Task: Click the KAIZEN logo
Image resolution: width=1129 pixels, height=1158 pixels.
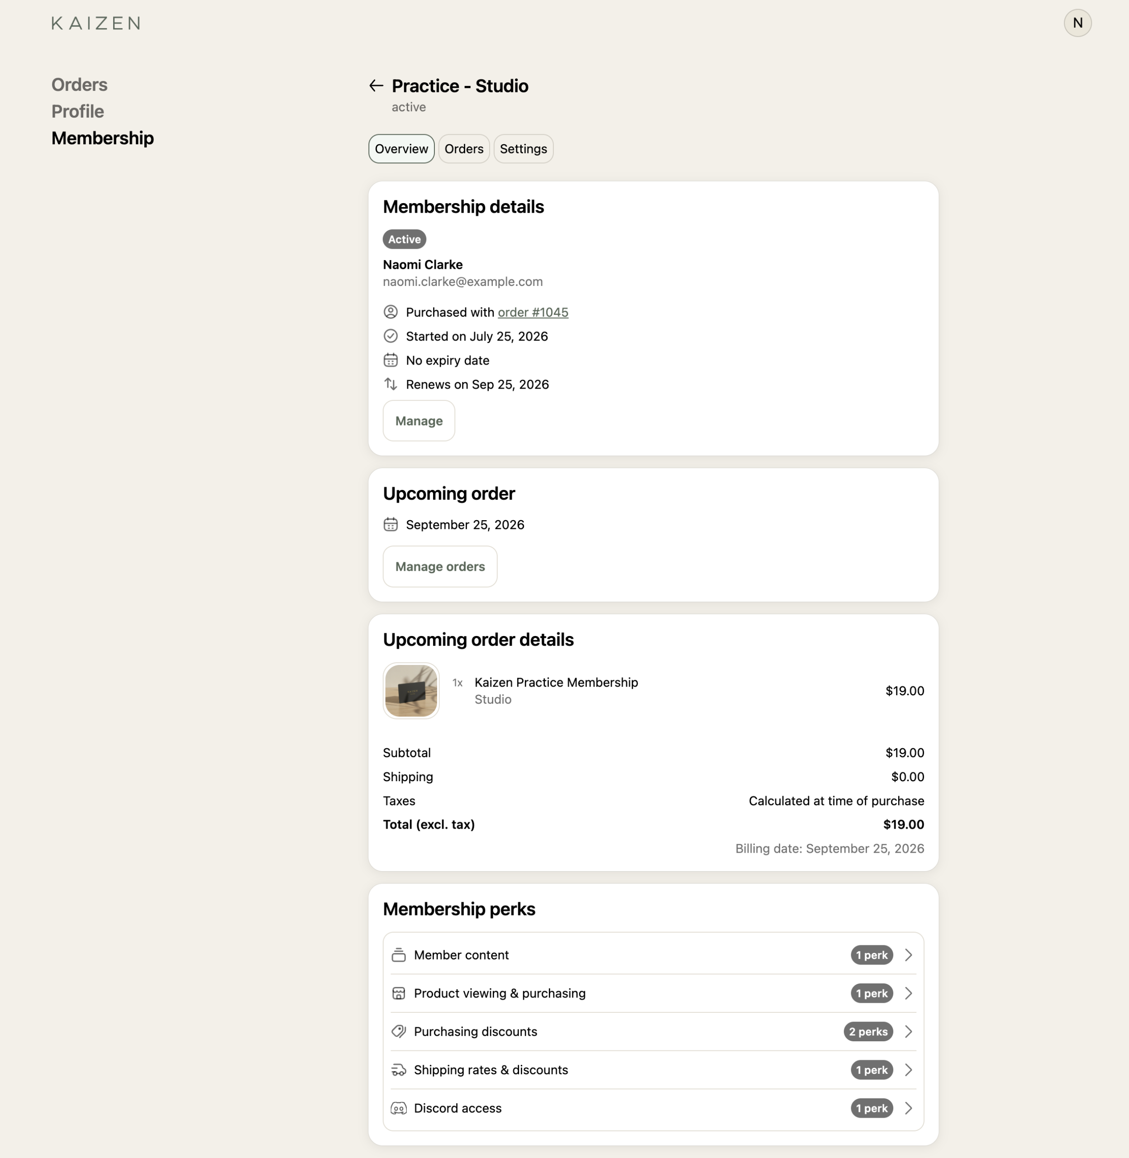Action: point(96,23)
